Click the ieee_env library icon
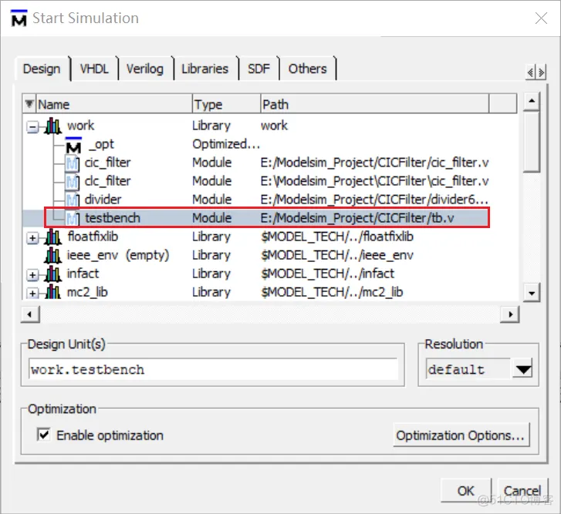Viewport: 561px width, 514px height. 53,255
